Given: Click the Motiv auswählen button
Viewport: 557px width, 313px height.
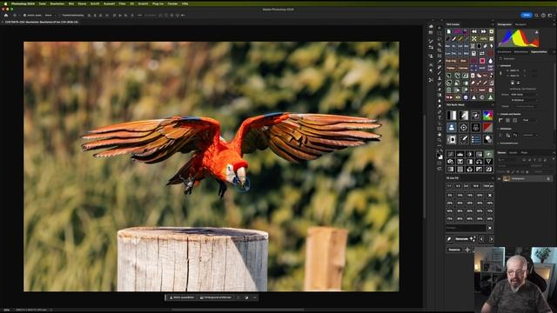Looking at the screenshot, I should (x=182, y=297).
